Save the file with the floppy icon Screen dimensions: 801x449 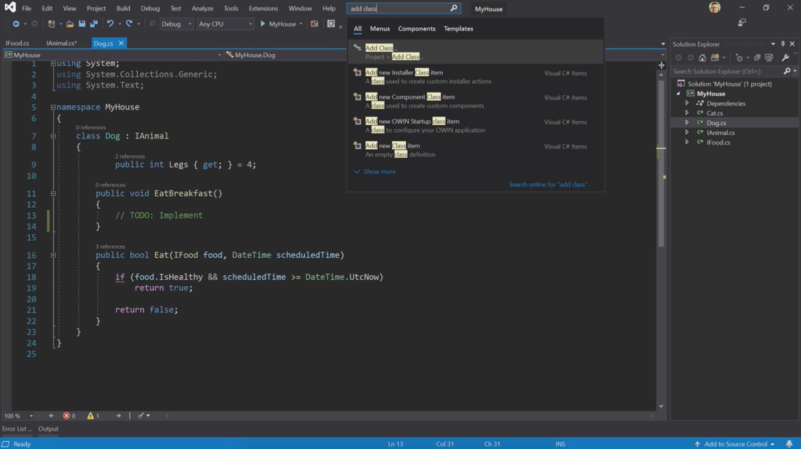point(82,24)
